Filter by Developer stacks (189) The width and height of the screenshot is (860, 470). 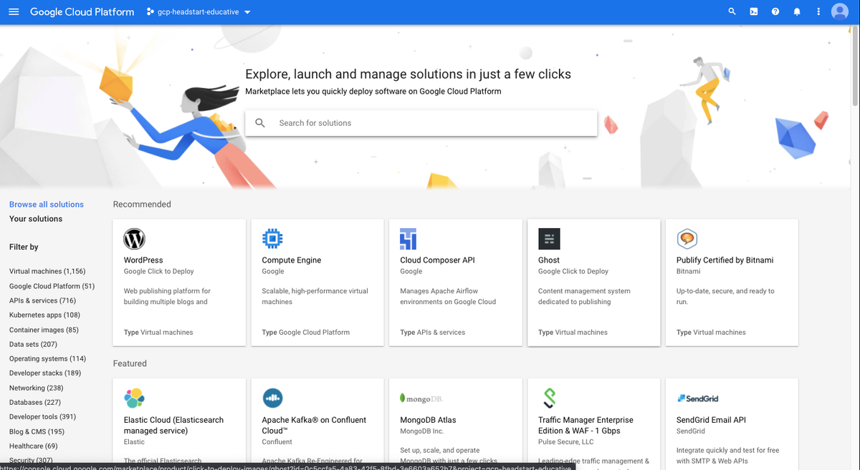pos(45,373)
